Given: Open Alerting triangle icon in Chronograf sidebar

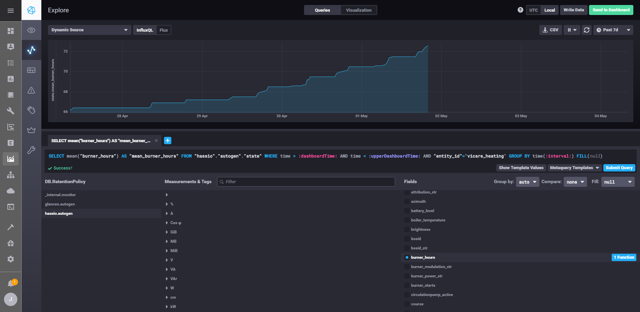Looking at the screenshot, I should [x=31, y=90].
